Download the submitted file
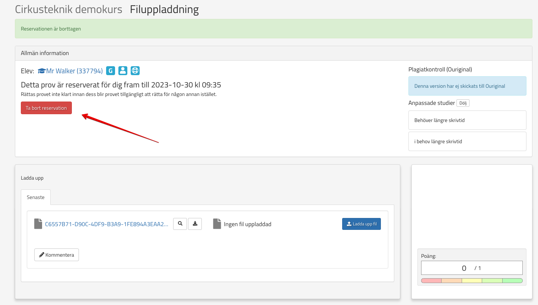Viewport: 538px width, 305px height. pyautogui.click(x=195, y=224)
